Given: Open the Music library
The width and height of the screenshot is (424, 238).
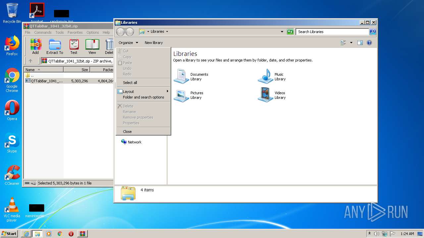Looking at the screenshot, I should [x=272, y=76].
